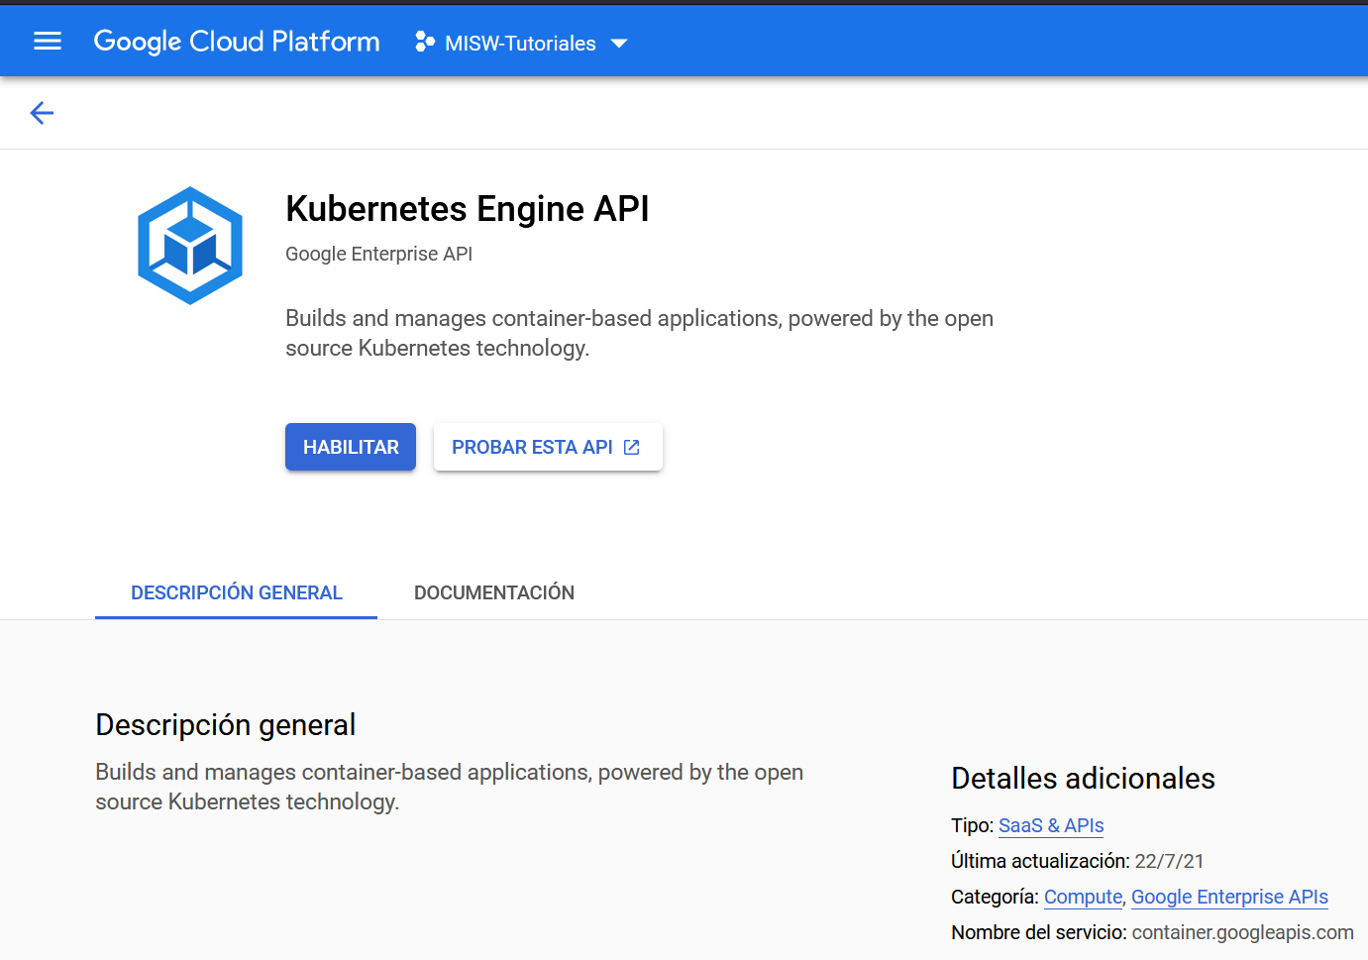Image resolution: width=1368 pixels, height=960 pixels.
Task: Click the external-link icon on PROBAR ESTA API
Action: coord(632,448)
